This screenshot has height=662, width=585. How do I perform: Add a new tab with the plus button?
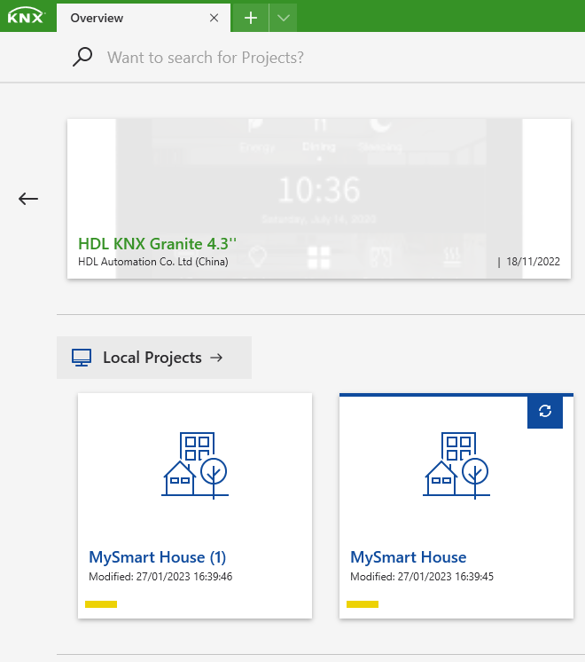point(251,18)
